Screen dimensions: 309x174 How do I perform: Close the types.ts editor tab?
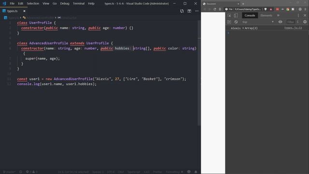24,11
